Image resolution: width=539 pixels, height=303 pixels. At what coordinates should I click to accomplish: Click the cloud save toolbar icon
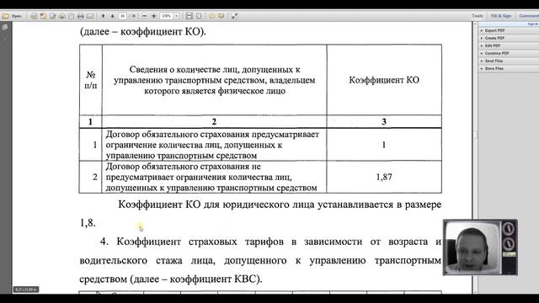[61, 16]
